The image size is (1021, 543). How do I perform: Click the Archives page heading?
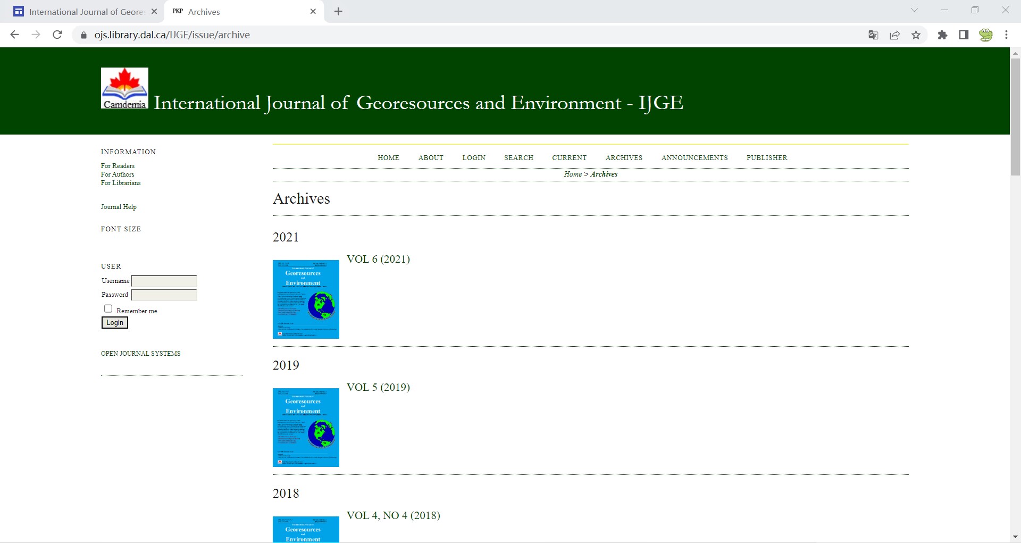[x=302, y=199]
